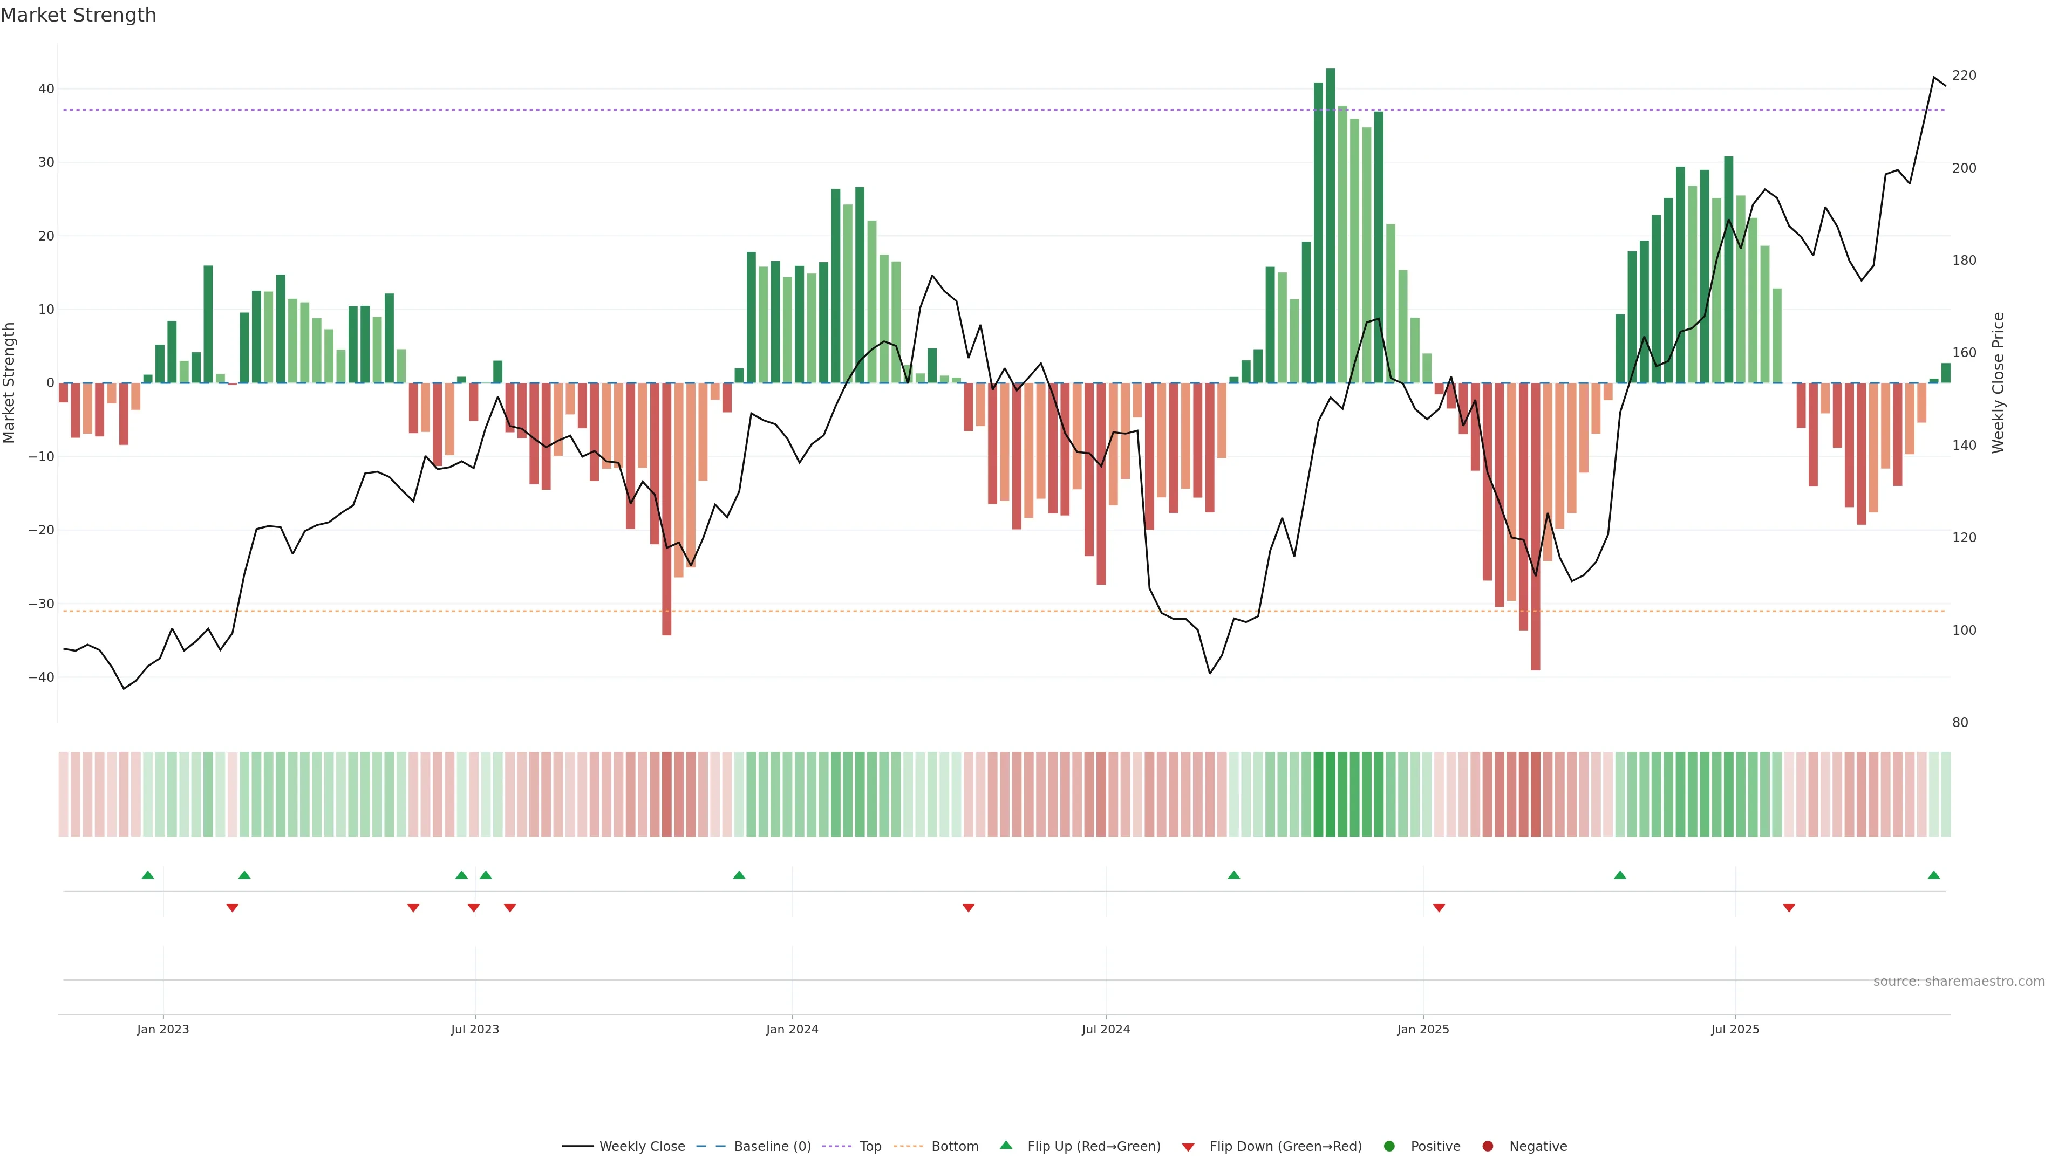
Task: Click the source: sharemaestro.com text
Action: coord(1959,982)
